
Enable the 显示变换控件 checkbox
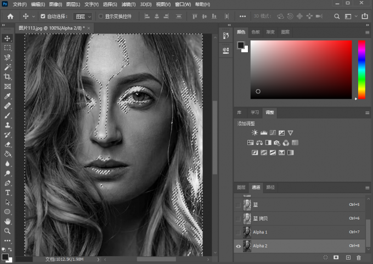pyautogui.click(x=99, y=16)
